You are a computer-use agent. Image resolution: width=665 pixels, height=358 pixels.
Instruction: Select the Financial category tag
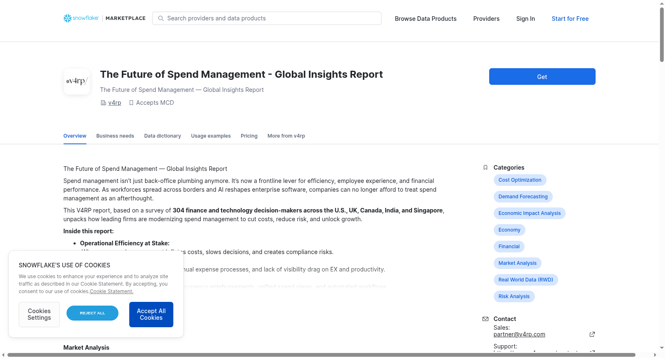click(509, 247)
